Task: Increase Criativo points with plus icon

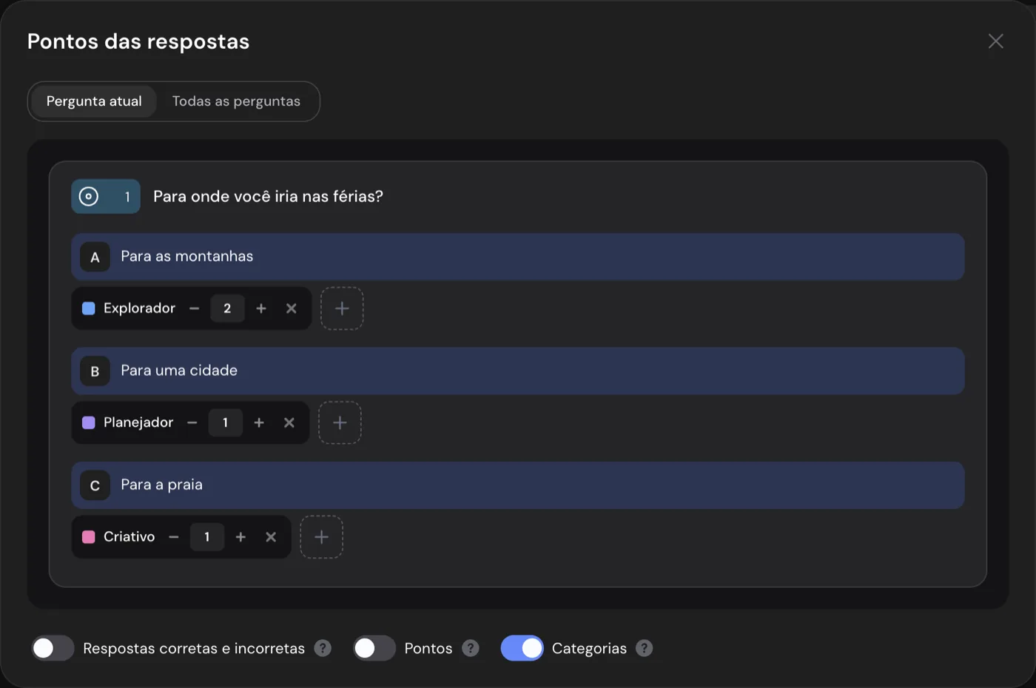Action: pos(240,537)
